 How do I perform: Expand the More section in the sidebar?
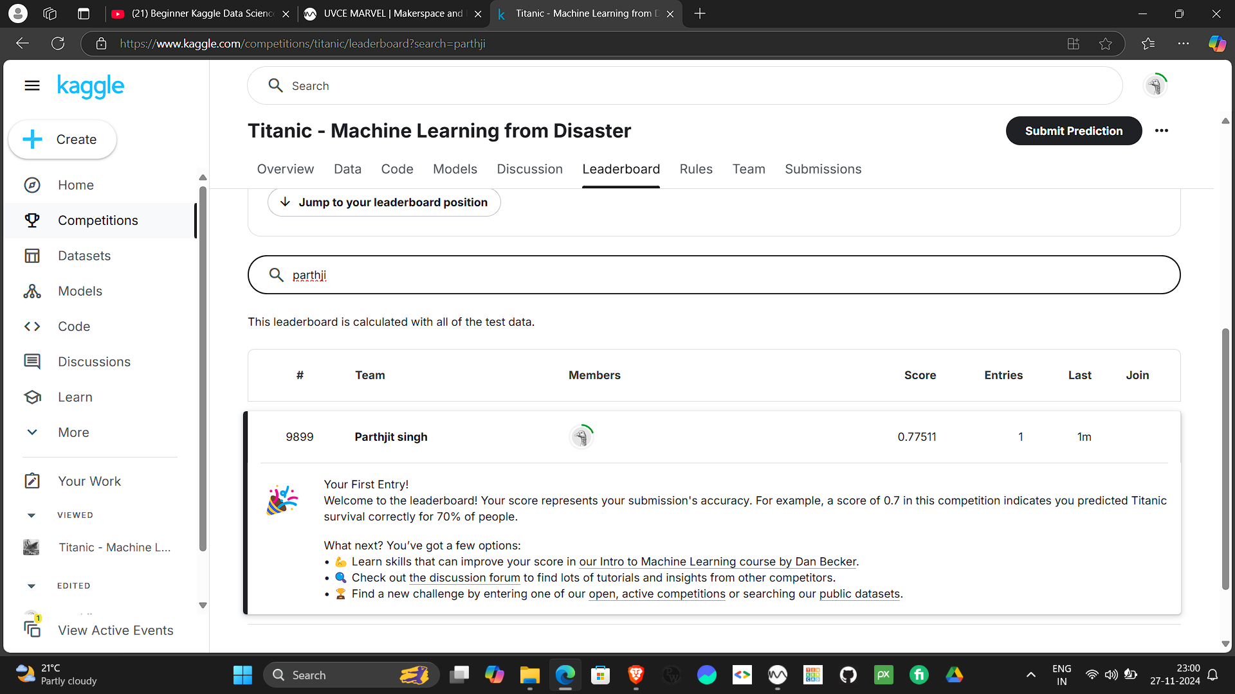(x=73, y=432)
